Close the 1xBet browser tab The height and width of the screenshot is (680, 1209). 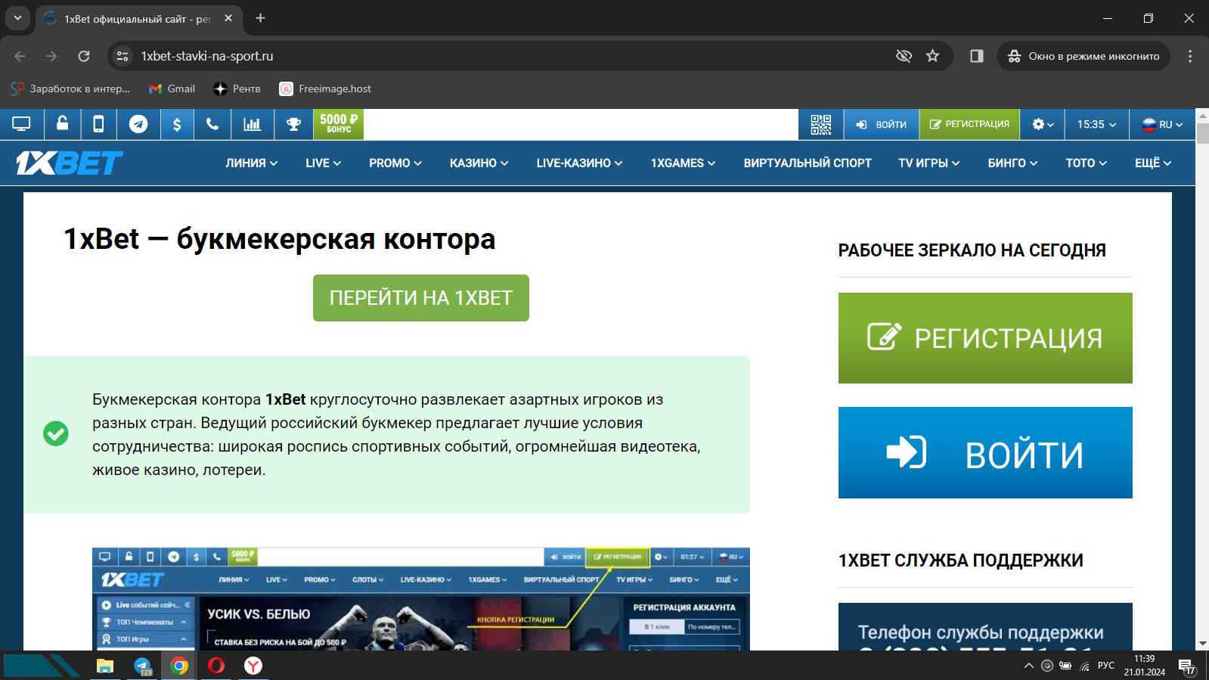(228, 18)
